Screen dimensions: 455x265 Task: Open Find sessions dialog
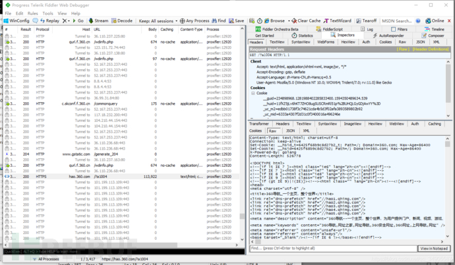point(219,21)
